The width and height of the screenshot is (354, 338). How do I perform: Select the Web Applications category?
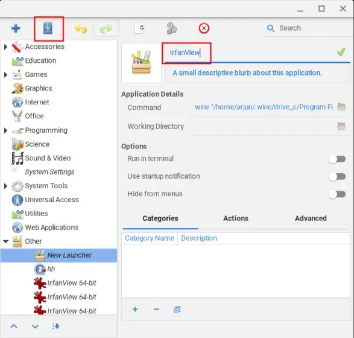[x=51, y=228]
